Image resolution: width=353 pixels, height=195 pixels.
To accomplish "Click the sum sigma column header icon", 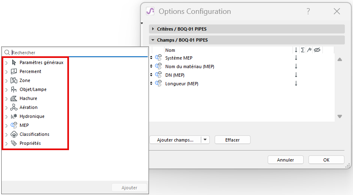I will [303, 50].
